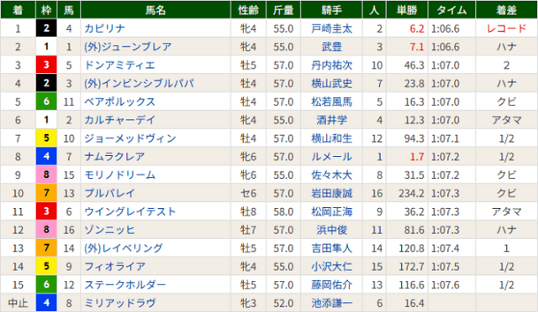538x312 pixels.
Task: Click the orange frame 7 cell for プルパレイ
Action: pyautogui.click(x=46, y=193)
